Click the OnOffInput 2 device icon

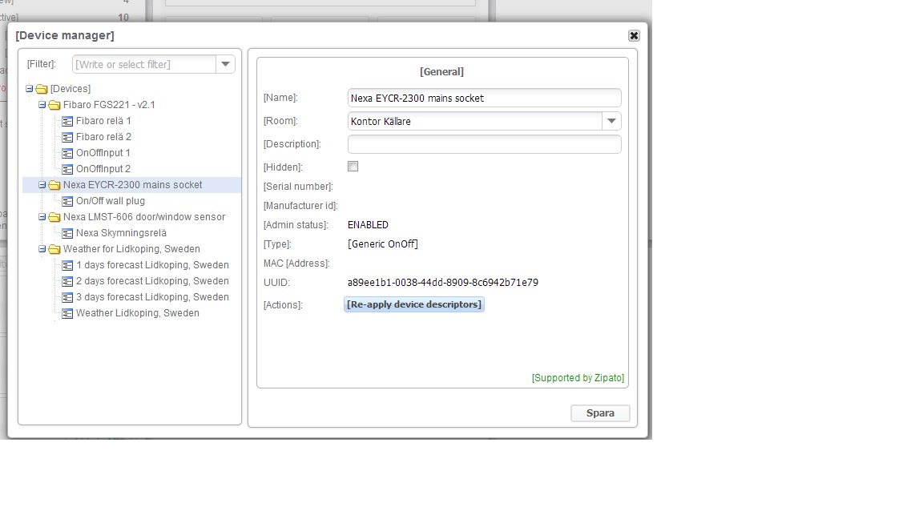tap(67, 169)
